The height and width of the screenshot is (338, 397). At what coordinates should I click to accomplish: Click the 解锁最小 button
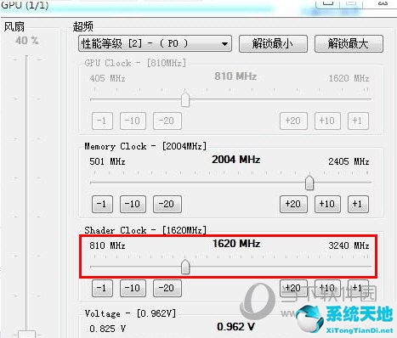[x=273, y=43]
